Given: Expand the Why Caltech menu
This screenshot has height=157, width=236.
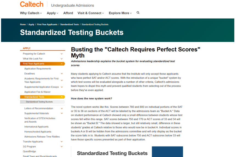Looking at the screenshot, I should click(x=31, y=13).
